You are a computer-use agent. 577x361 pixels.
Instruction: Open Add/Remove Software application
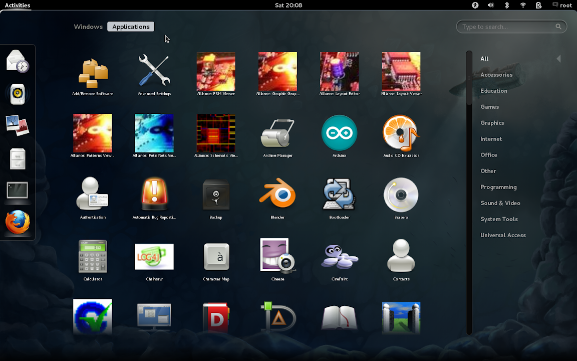93,73
